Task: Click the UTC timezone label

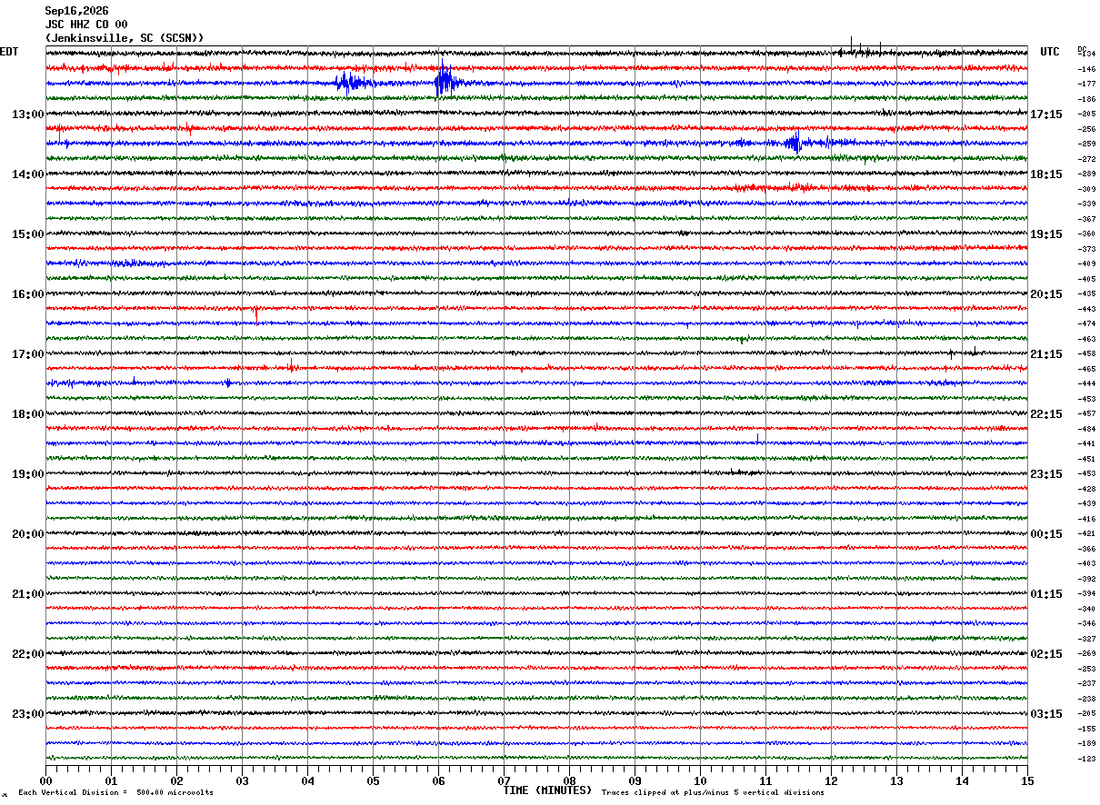Action: point(1050,52)
